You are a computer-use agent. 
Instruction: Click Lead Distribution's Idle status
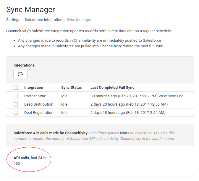coord(64,104)
